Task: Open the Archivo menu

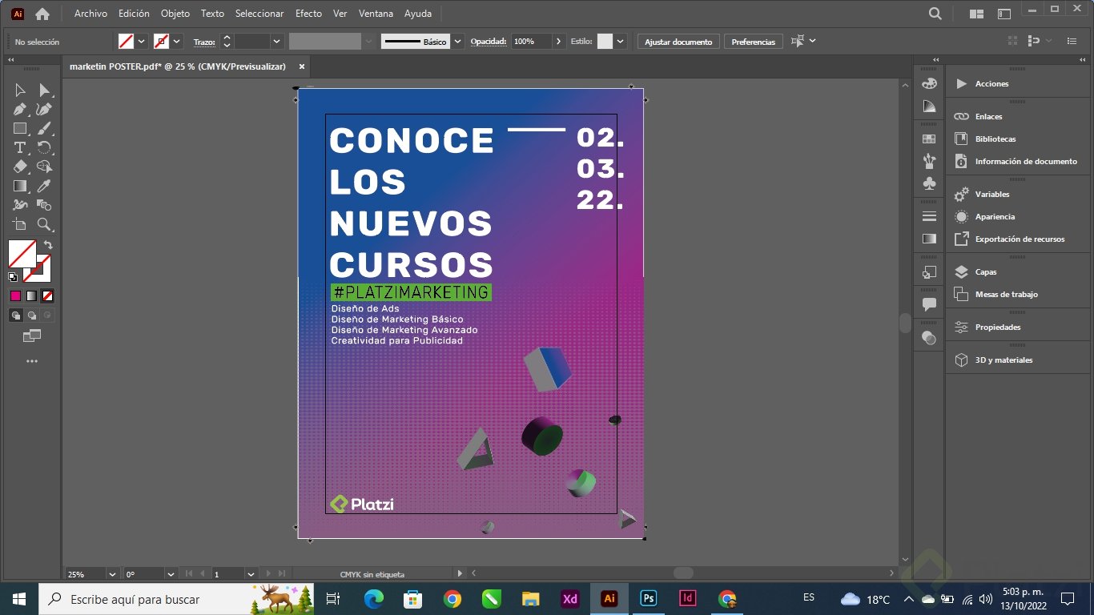Action: pyautogui.click(x=90, y=14)
